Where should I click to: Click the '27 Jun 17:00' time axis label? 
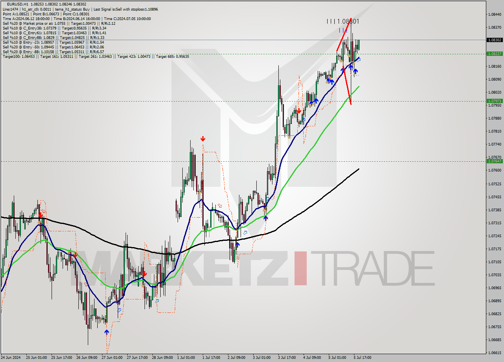tap(137, 358)
